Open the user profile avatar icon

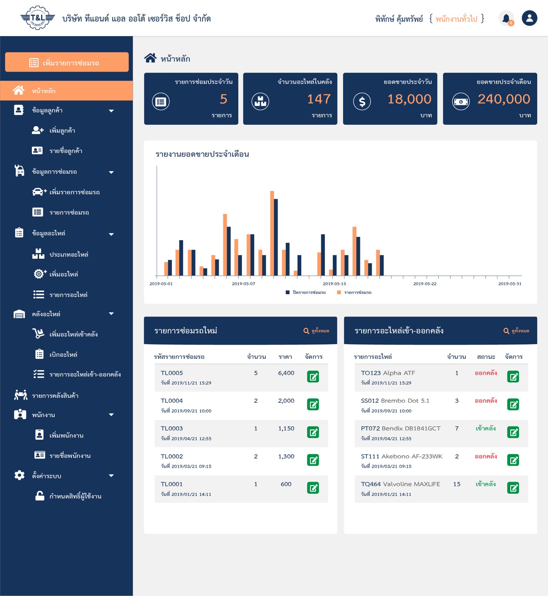pyautogui.click(x=529, y=18)
